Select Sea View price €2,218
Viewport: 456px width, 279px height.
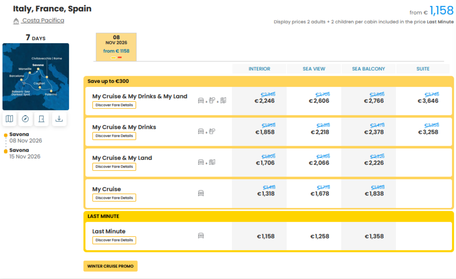coord(320,132)
